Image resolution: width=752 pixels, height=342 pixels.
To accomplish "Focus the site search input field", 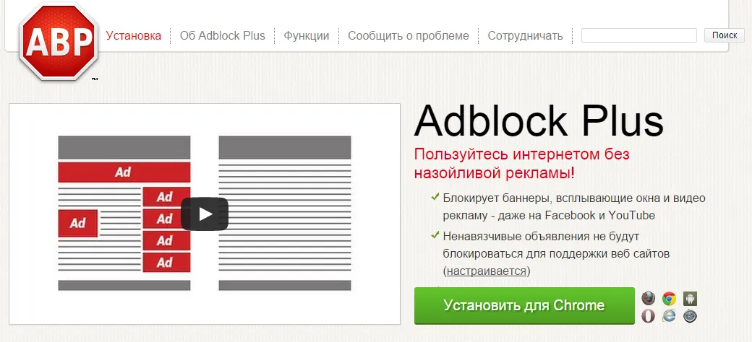I will coord(638,35).
